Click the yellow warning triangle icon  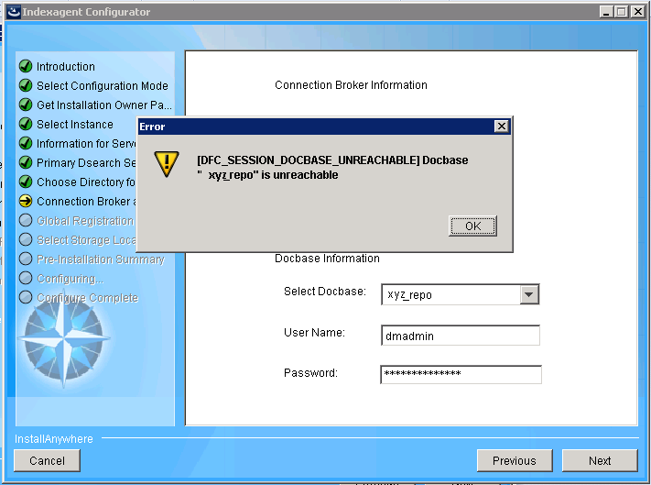pyautogui.click(x=167, y=164)
